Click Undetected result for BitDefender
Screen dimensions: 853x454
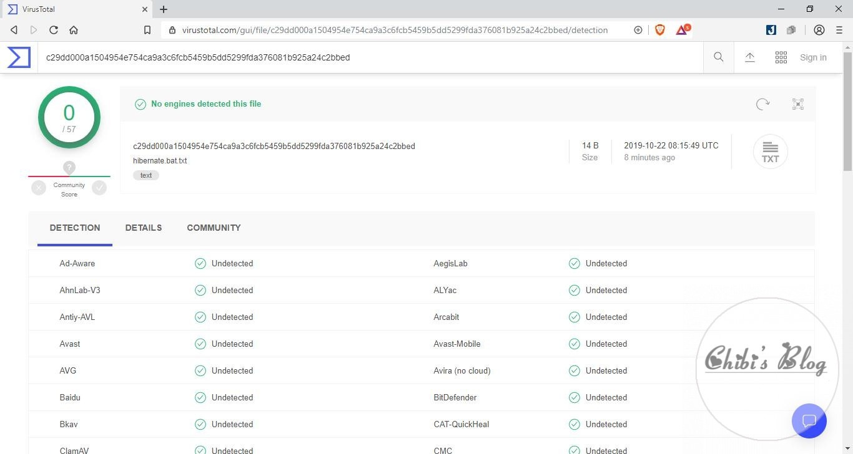point(606,397)
